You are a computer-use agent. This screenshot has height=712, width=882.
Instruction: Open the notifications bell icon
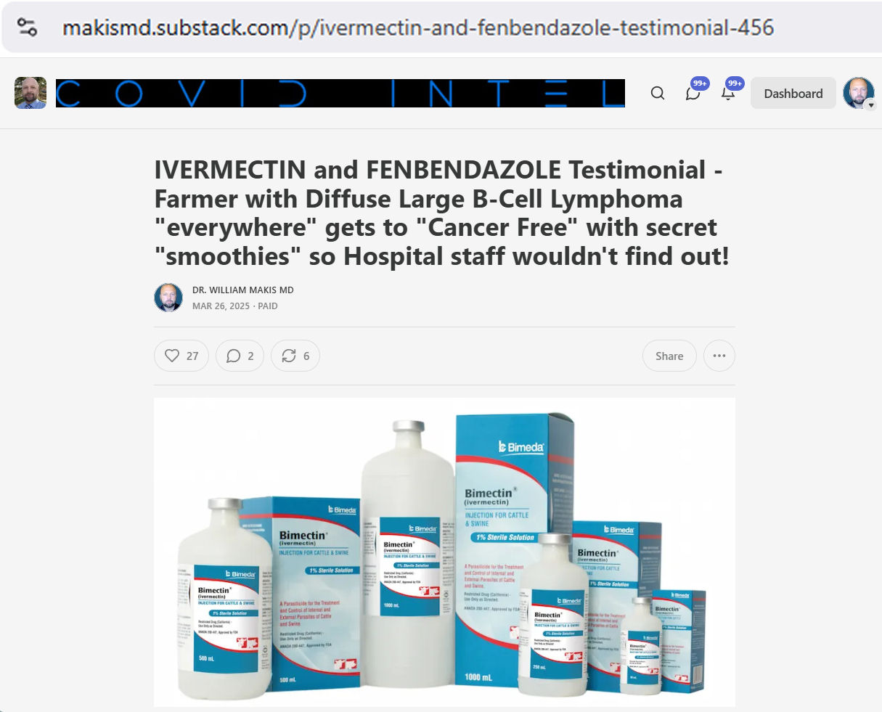(x=728, y=93)
